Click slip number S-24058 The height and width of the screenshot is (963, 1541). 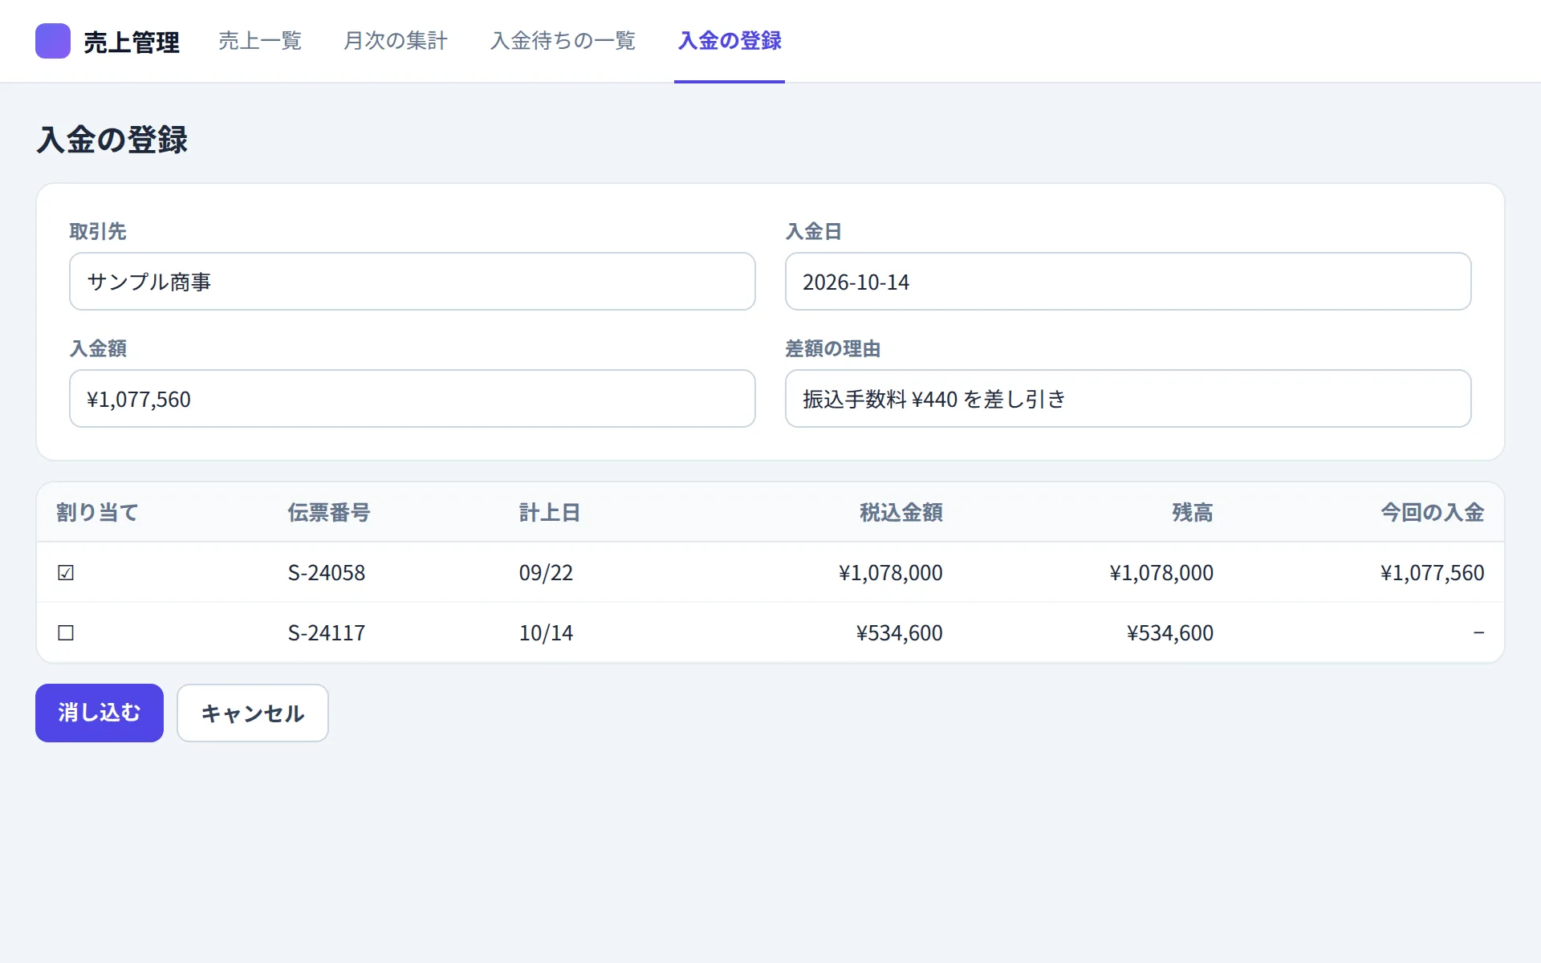(x=327, y=573)
